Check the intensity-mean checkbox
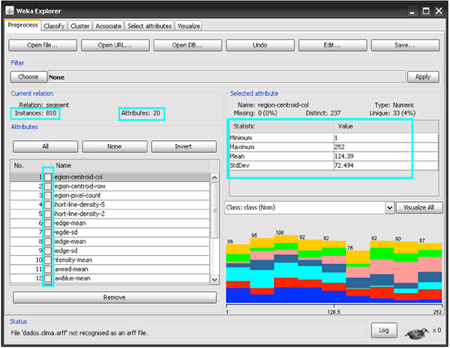Viewport: 450px width, 348px height. tap(48, 260)
